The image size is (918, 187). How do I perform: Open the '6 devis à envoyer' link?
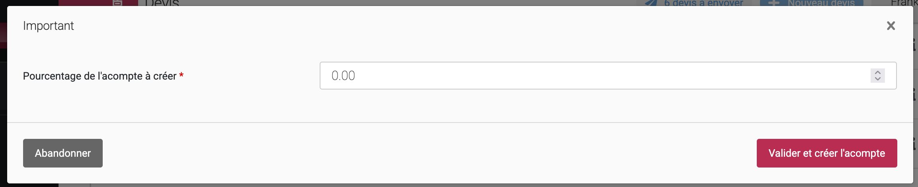click(x=703, y=3)
